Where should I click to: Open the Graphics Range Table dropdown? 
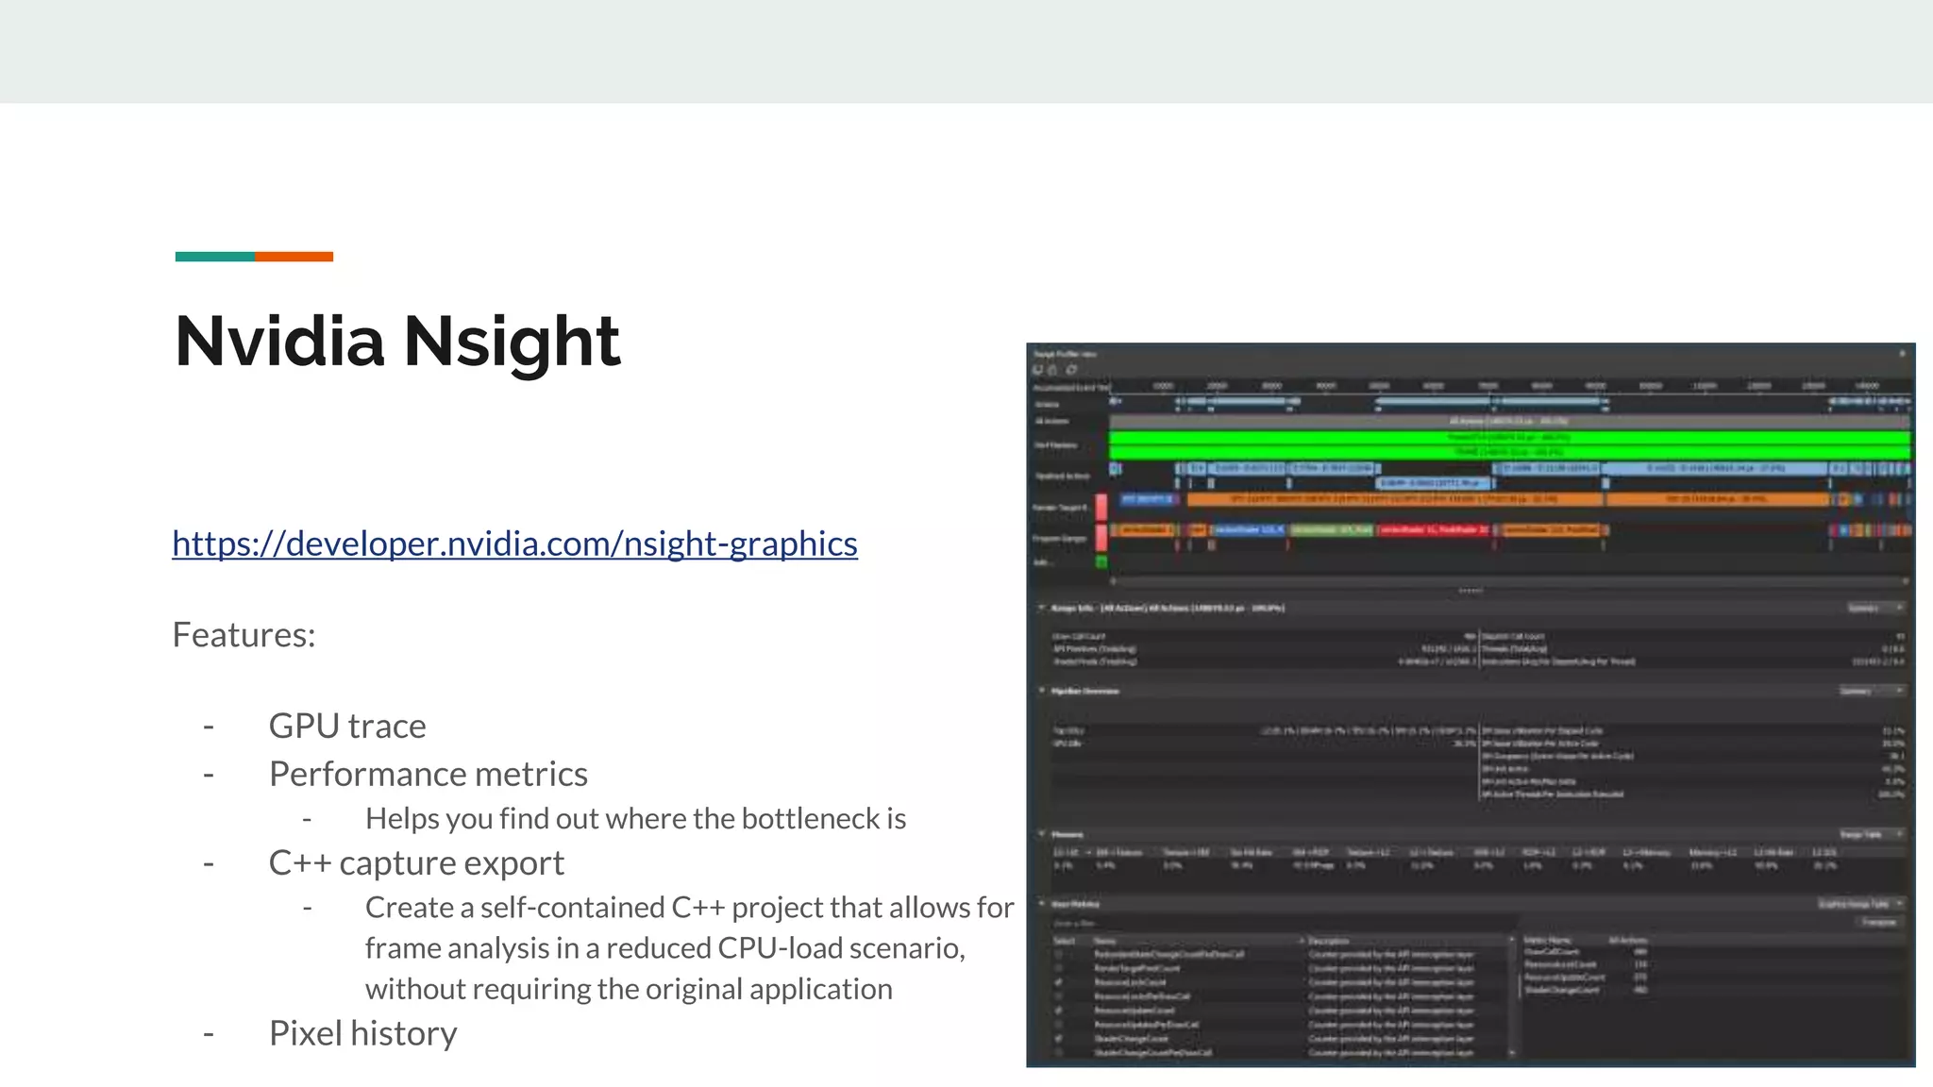1861,904
